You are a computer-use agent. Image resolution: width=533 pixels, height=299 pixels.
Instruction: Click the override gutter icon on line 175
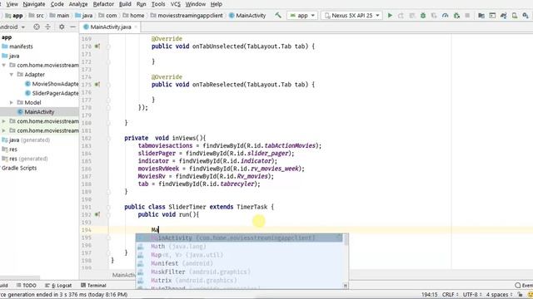(x=97, y=85)
